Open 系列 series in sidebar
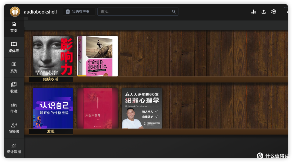 tap(14, 68)
